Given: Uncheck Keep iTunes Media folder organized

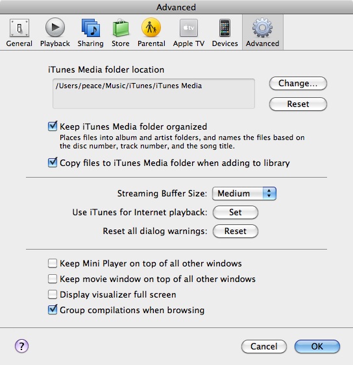Looking at the screenshot, I should click(x=53, y=126).
